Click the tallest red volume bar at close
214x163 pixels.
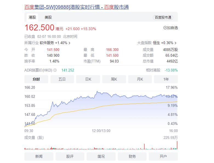177,145
